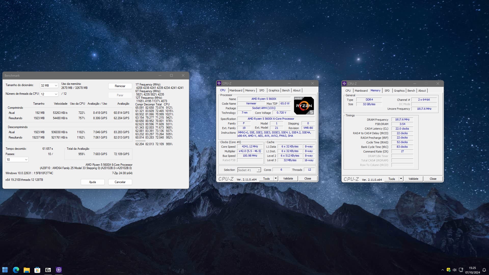Image resolution: width=489 pixels, height=275 pixels.
Task: Select the Memory tab in the right CPU-Z window
Action: [375, 90]
